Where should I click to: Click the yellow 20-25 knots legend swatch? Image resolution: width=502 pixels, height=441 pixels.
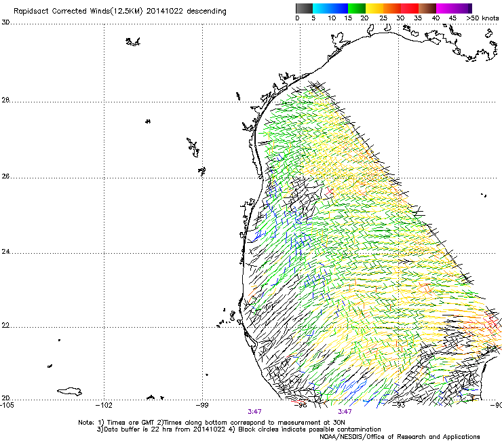(x=374, y=8)
